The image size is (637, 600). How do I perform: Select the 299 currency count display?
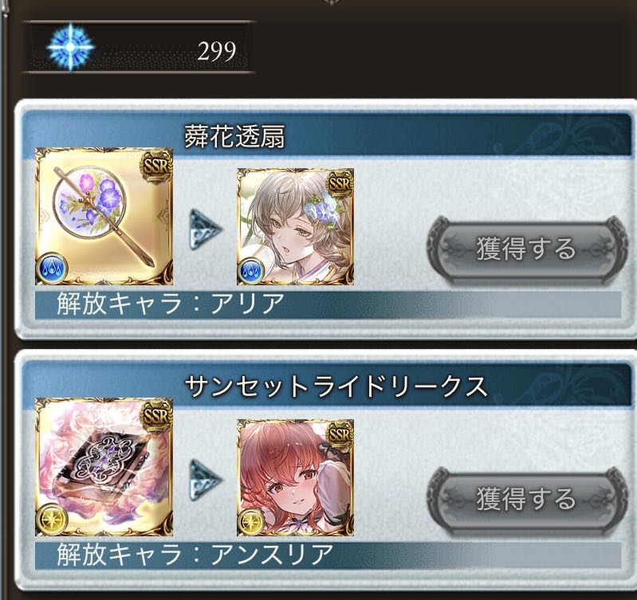tap(217, 51)
